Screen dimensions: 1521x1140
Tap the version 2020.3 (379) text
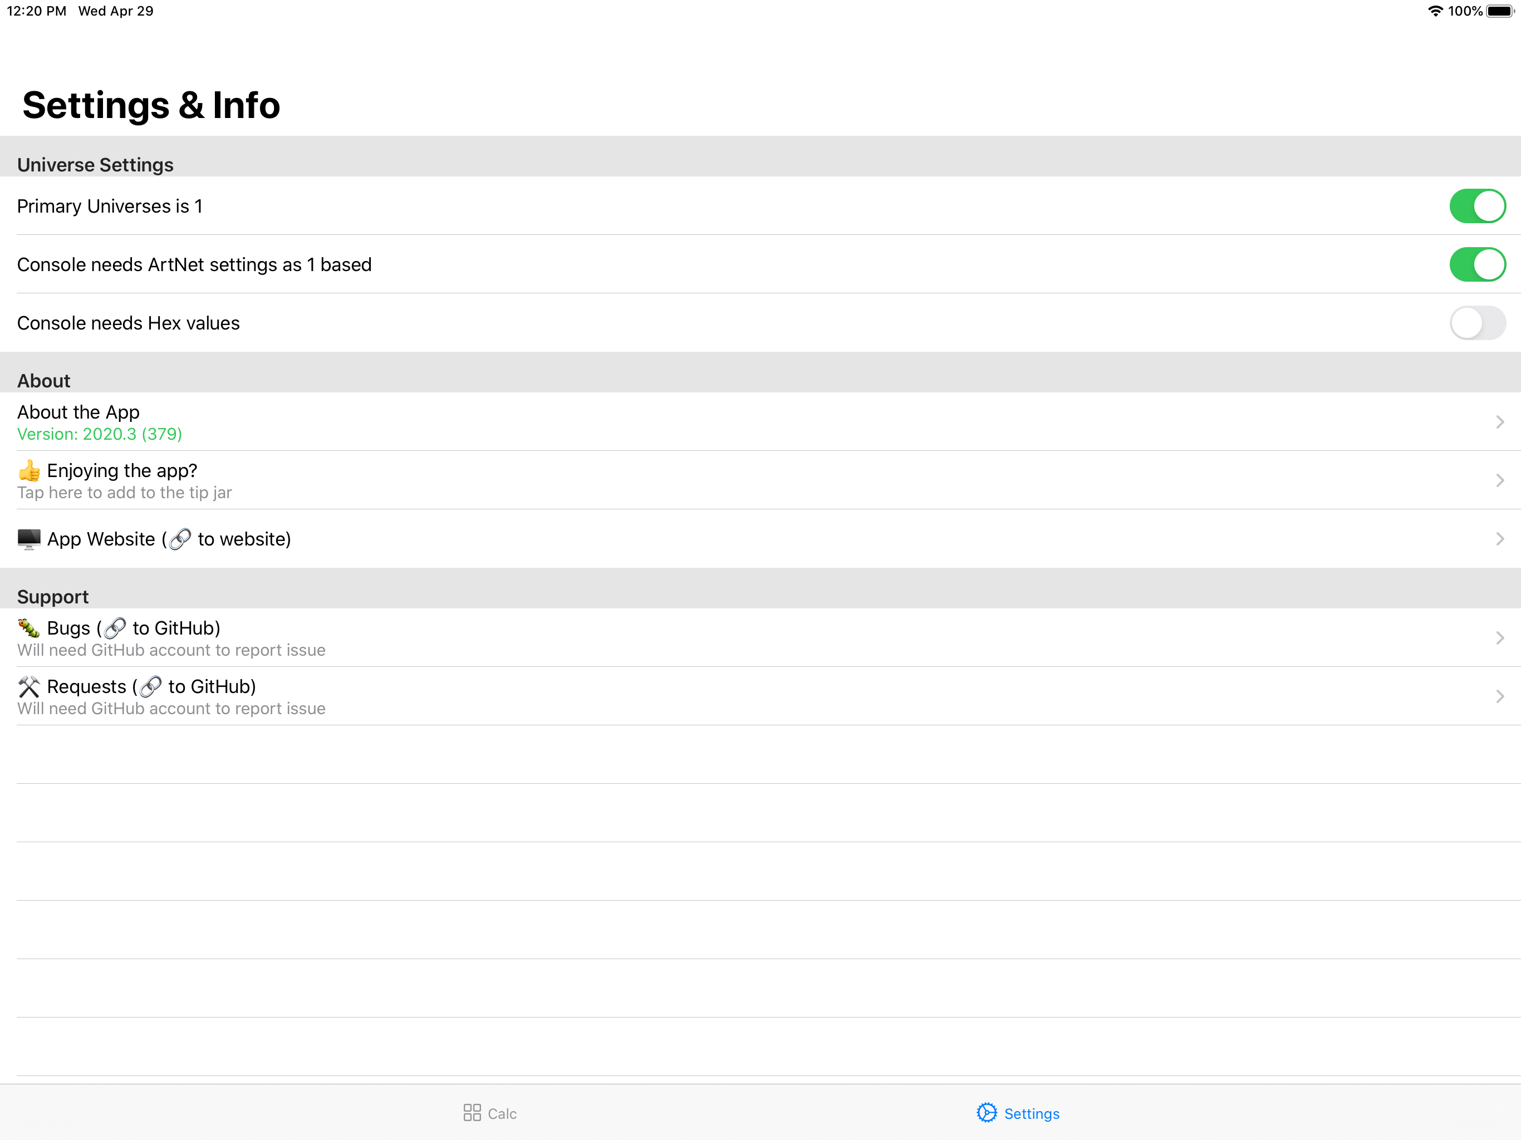tap(100, 435)
